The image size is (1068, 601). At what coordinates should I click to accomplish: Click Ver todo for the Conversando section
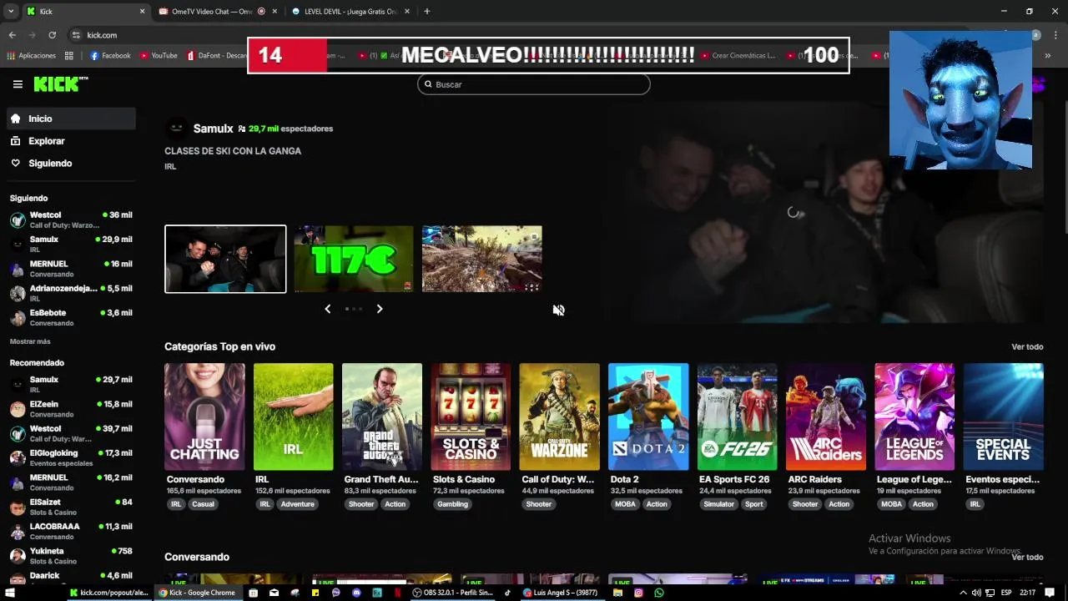pyautogui.click(x=1027, y=557)
